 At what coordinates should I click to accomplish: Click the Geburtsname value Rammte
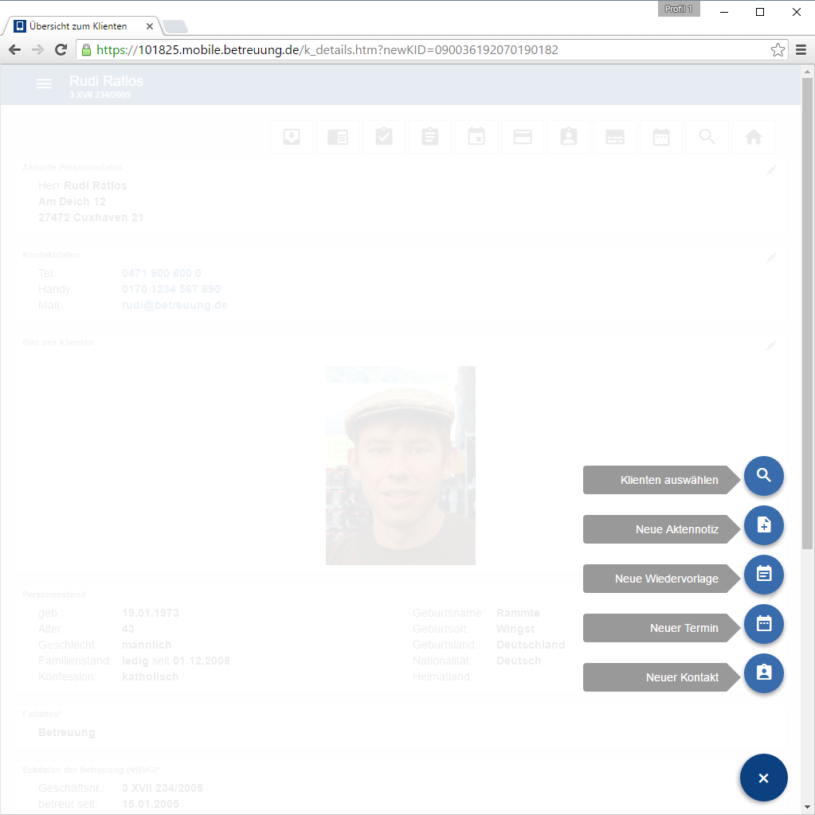coord(519,614)
